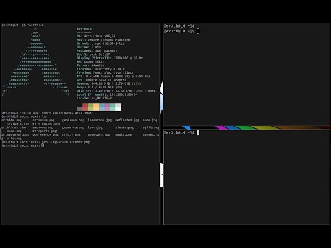The width and height of the screenshot is (331, 248).
Task: Click 'wild.png' in the ls listing
Action: (x=14, y=138)
